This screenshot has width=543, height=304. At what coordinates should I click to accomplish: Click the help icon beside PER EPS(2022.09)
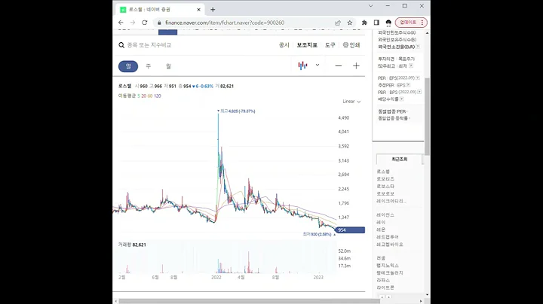point(418,78)
